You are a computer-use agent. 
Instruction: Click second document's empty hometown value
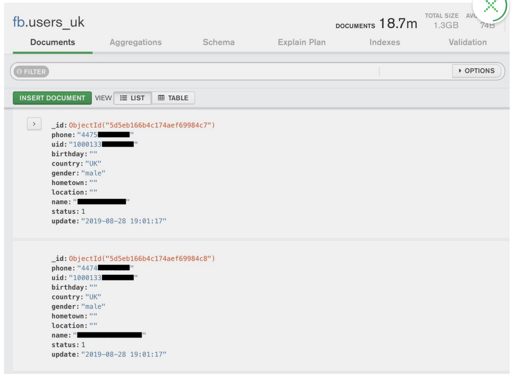[93, 316]
